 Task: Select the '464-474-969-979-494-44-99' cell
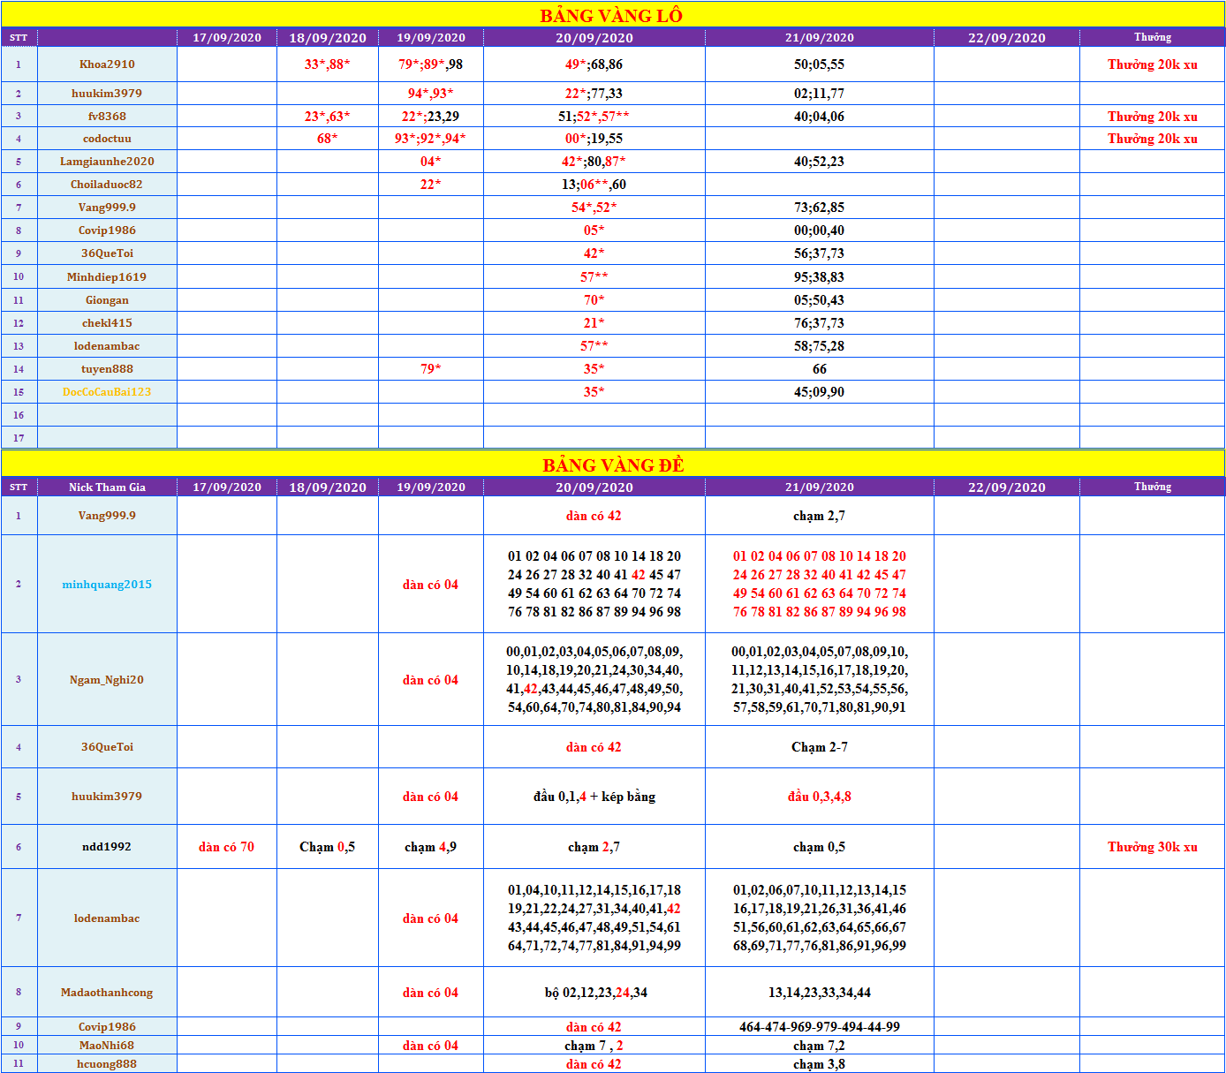coord(820,1027)
